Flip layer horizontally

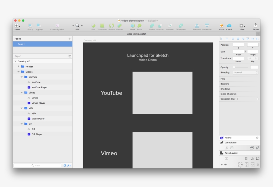click(250, 59)
